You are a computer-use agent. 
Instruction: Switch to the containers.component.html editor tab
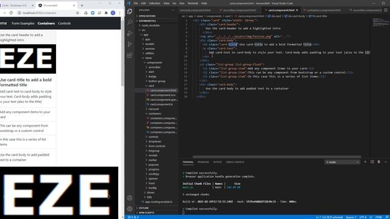coord(324,10)
